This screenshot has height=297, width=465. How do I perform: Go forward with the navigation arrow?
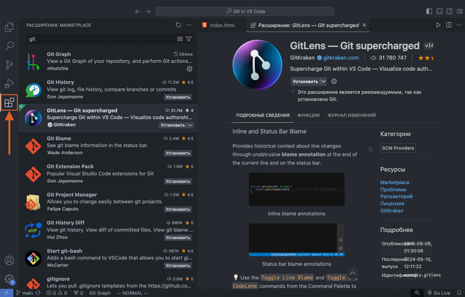tap(148, 11)
